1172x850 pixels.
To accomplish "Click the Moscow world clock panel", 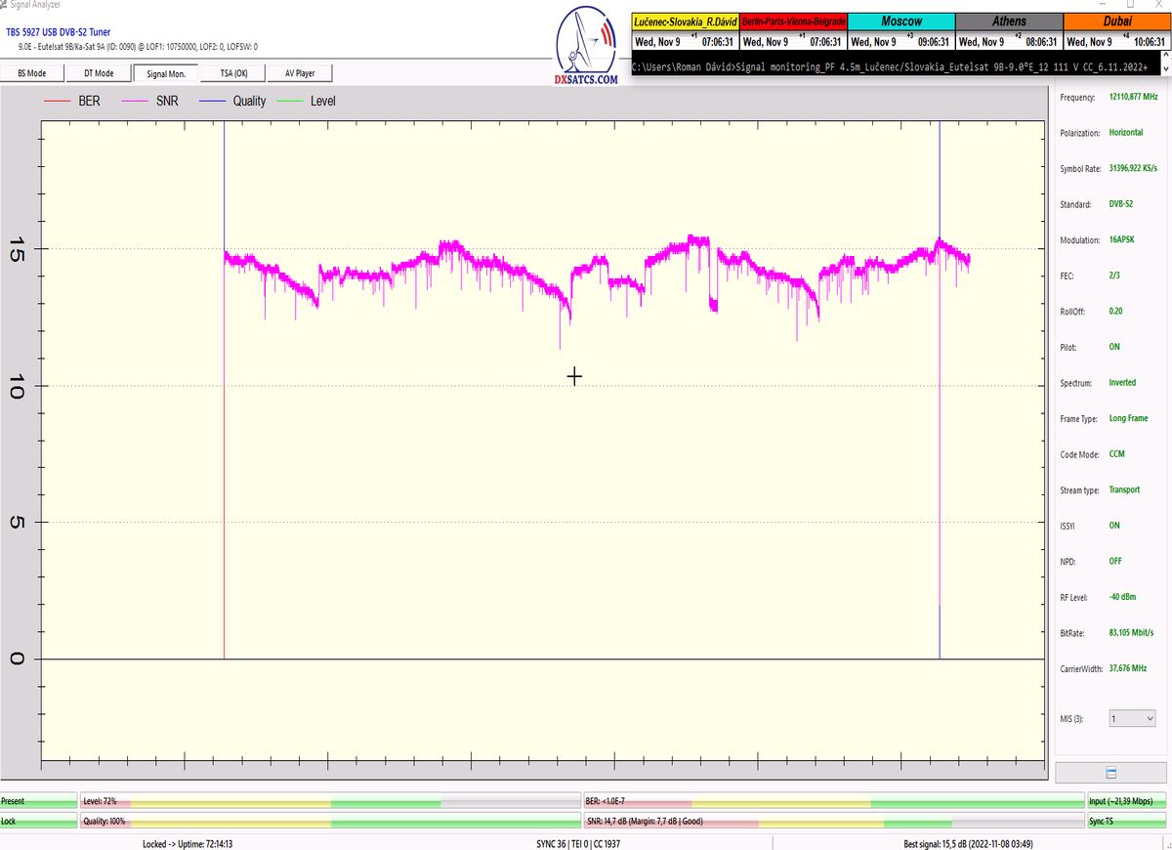I will pyautogui.click(x=900, y=32).
